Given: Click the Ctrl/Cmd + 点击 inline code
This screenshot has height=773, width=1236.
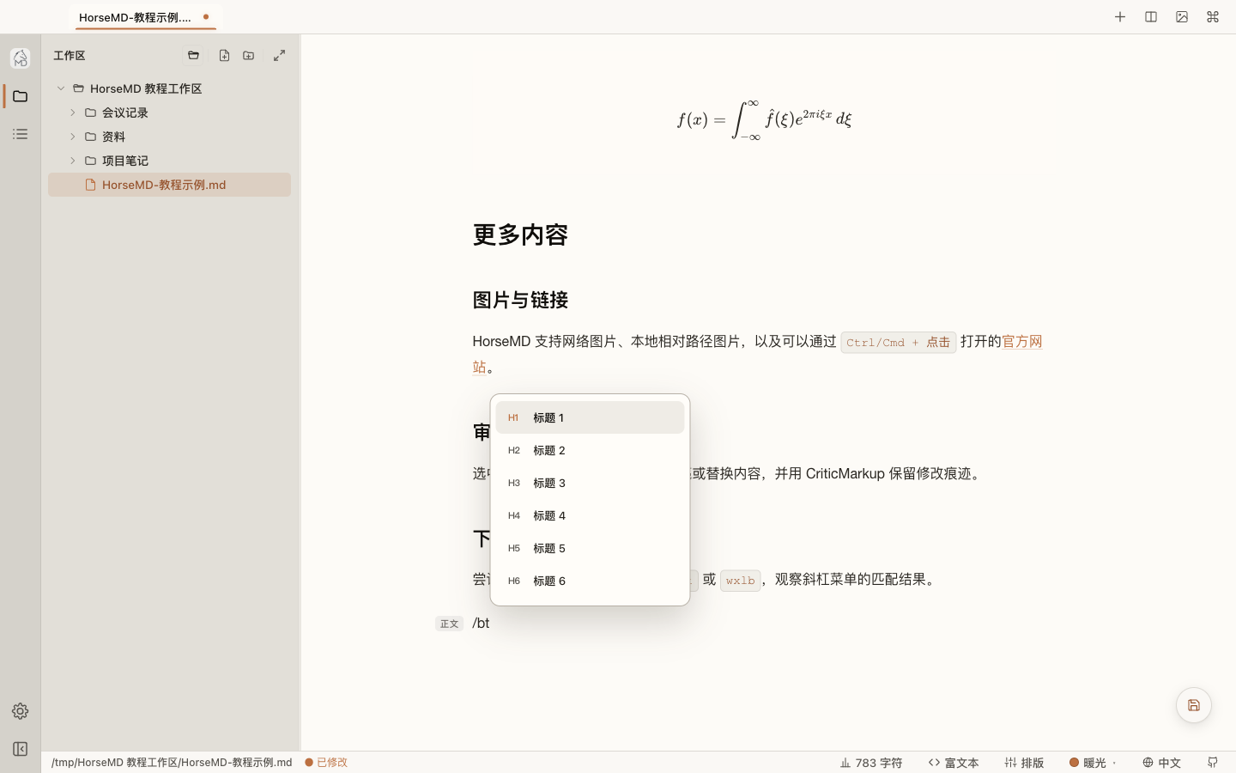Looking at the screenshot, I should pos(898,343).
